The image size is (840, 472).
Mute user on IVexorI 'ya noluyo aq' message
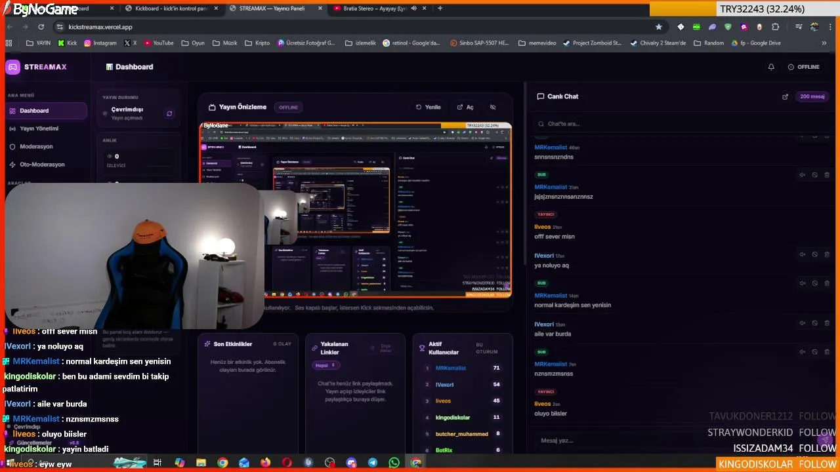point(802,254)
